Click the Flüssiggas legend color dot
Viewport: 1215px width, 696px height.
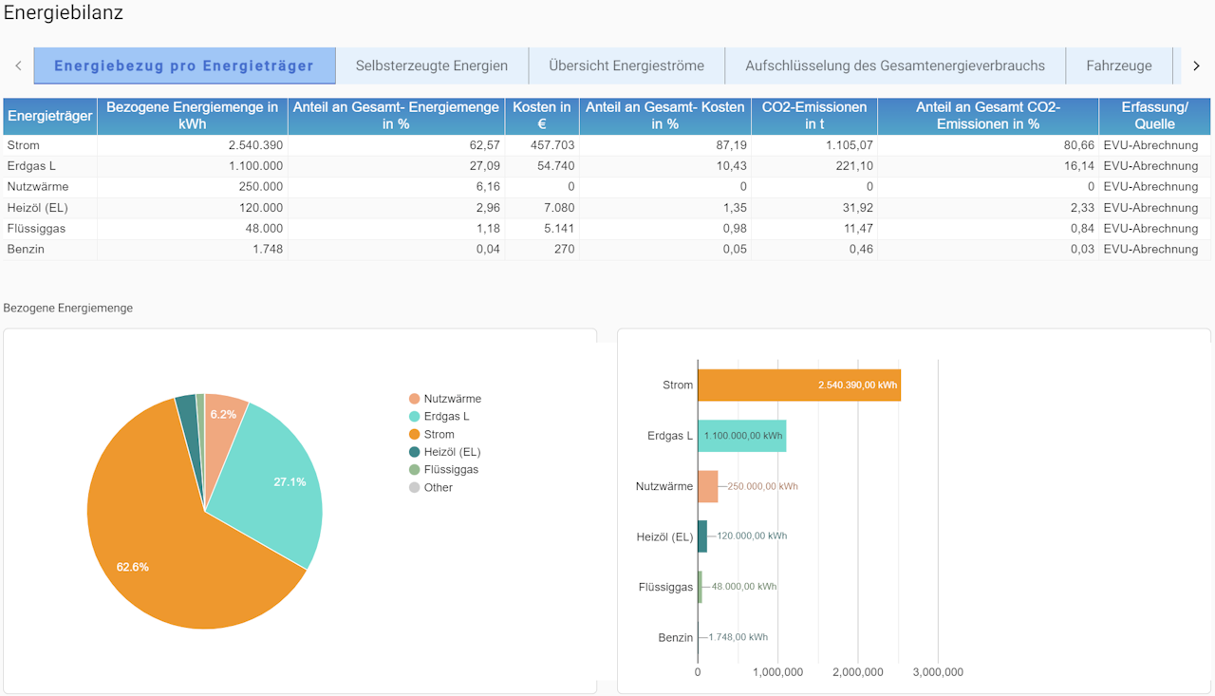point(414,470)
